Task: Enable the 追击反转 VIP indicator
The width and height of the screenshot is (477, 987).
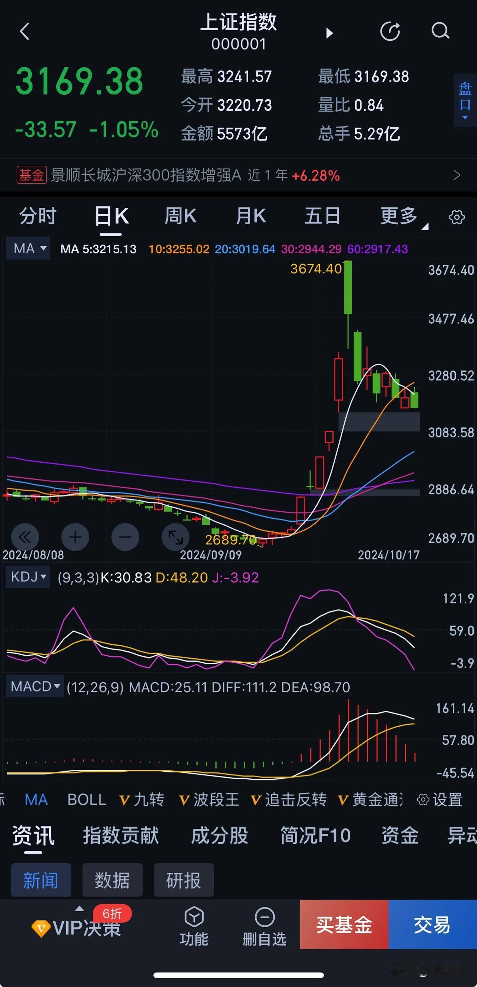Action: click(289, 800)
